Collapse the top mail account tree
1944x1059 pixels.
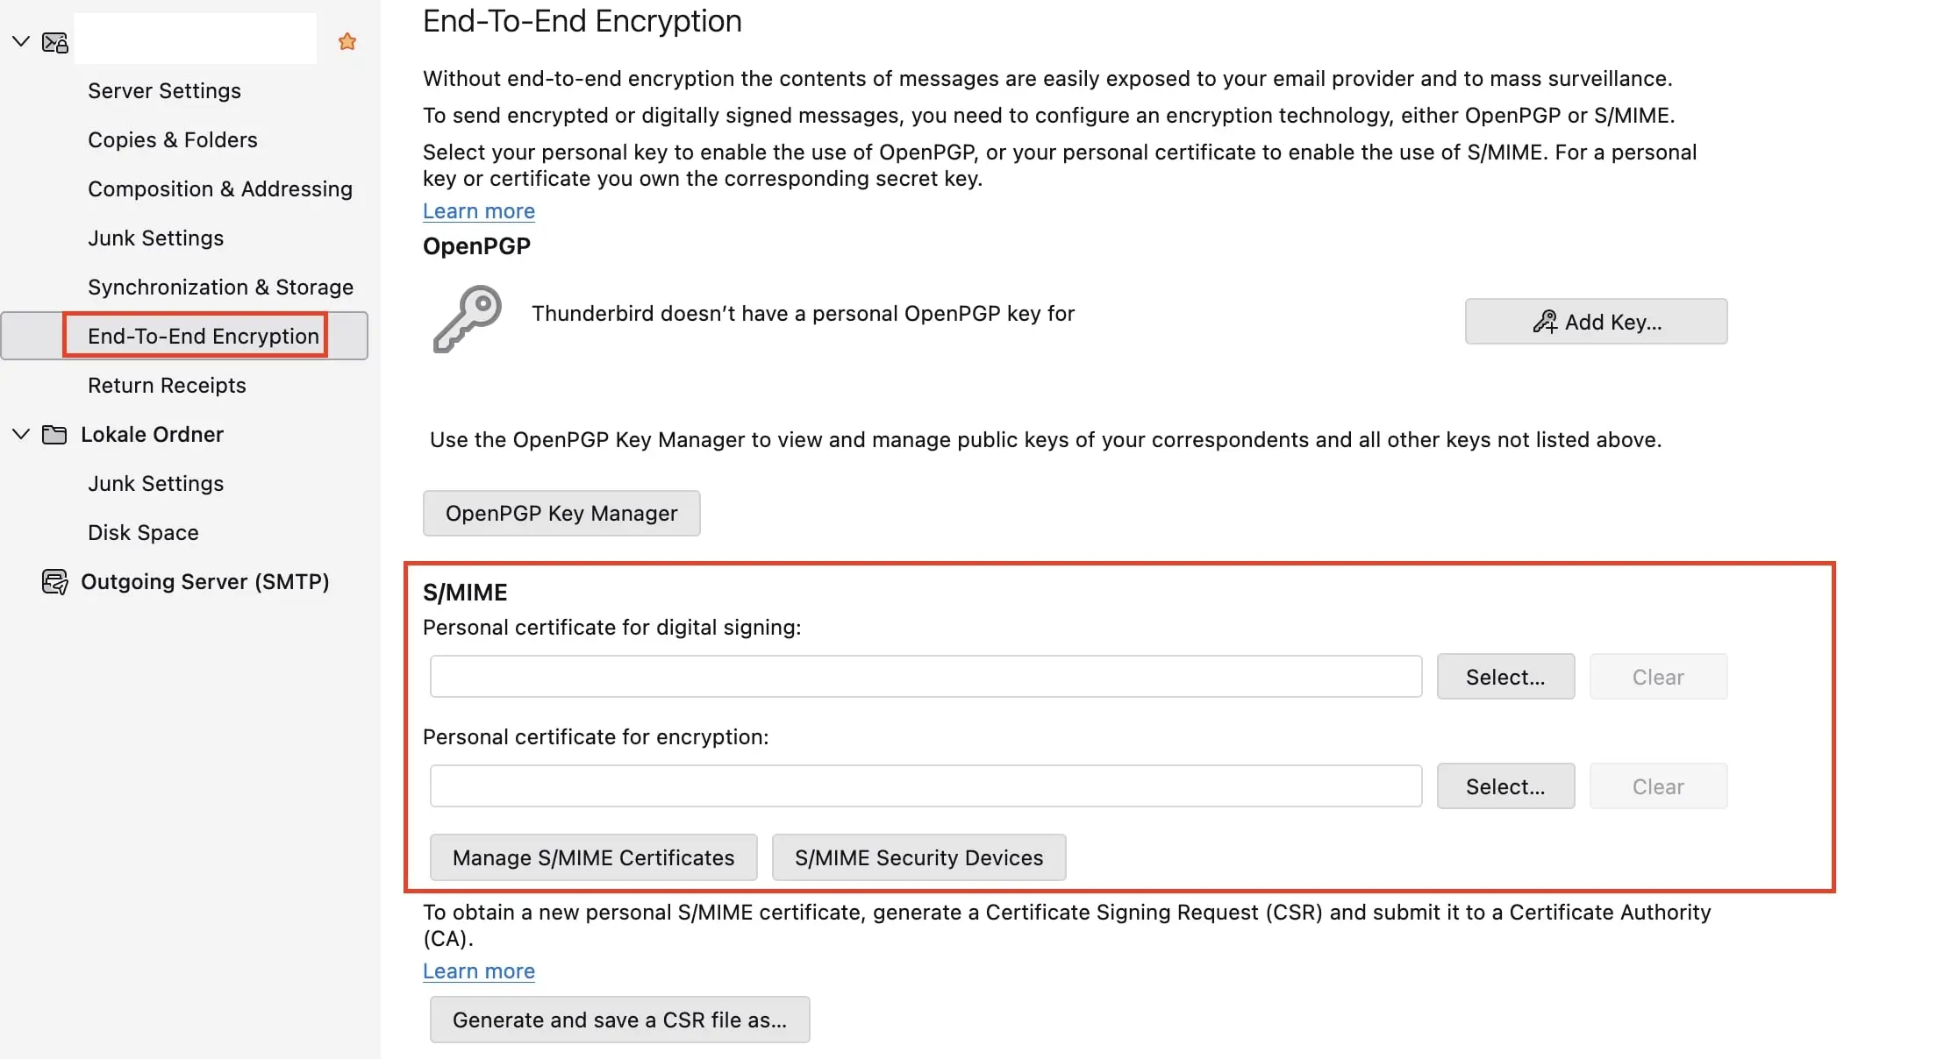[x=19, y=40]
